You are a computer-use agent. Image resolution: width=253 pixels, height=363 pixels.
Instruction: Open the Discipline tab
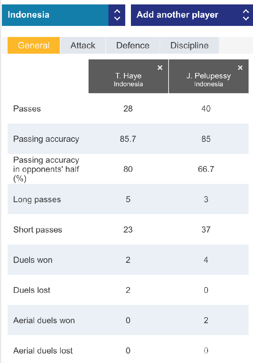click(x=189, y=45)
